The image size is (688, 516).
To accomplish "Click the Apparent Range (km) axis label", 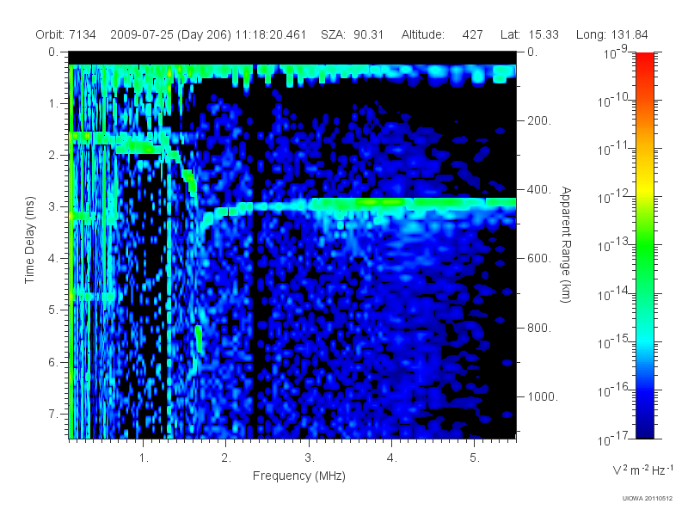I will [x=566, y=244].
